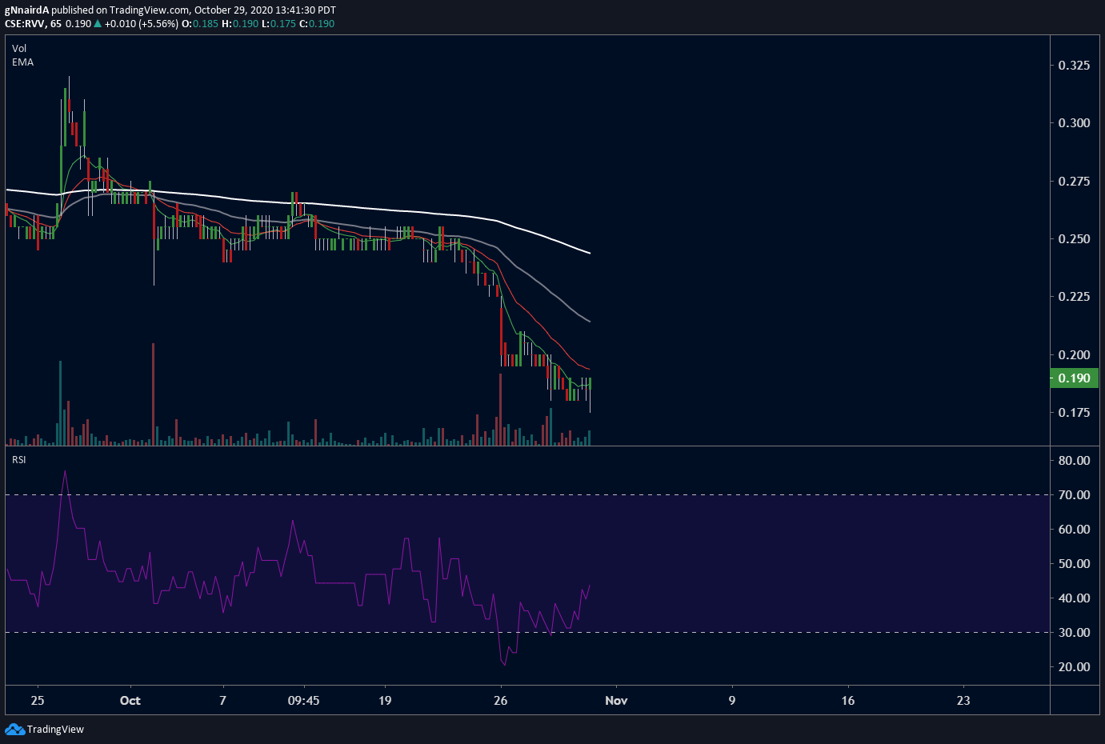1105x744 pixels.
Task: Select the CSE:RVV symbol label
Action: click(24, 24)
